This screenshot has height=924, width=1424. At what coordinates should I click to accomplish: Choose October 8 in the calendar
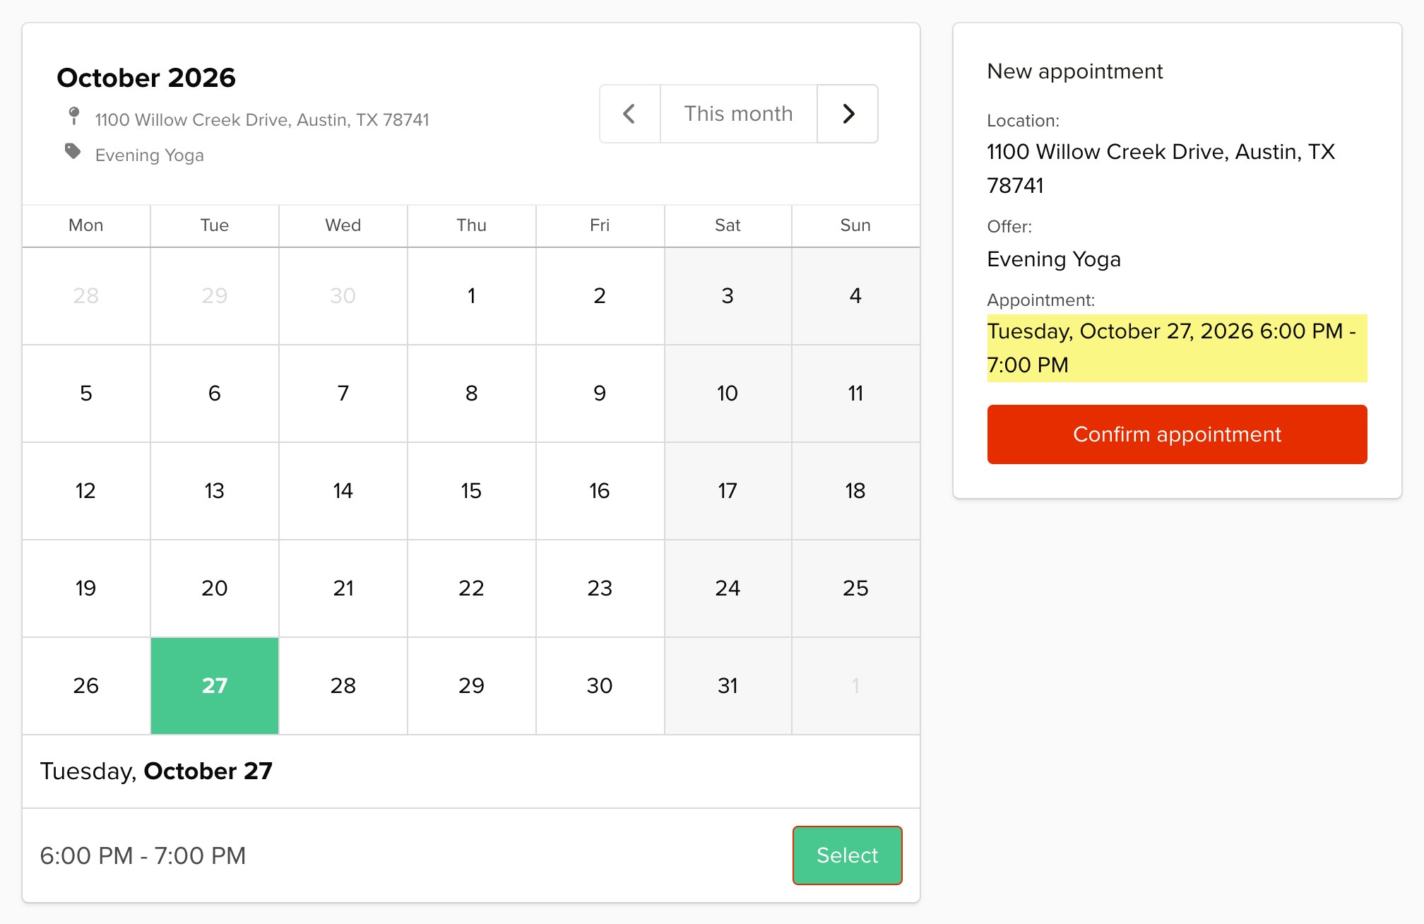471,393
